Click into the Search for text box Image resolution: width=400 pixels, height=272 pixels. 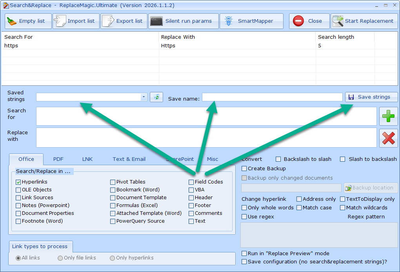point(206,116)
